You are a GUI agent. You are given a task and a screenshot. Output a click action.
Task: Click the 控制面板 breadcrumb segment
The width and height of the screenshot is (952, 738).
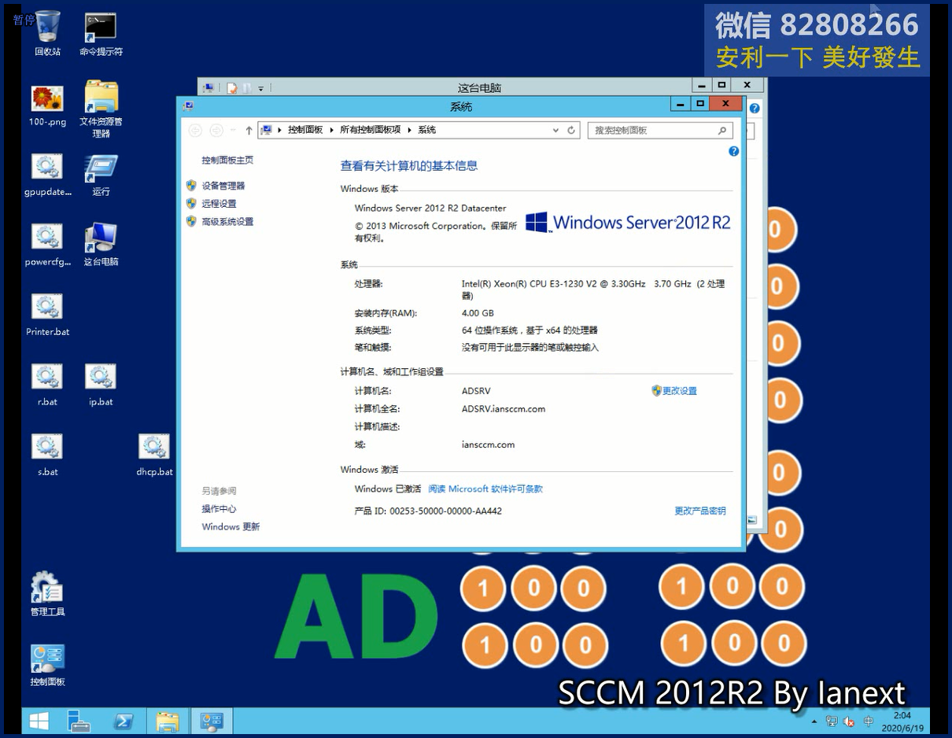[305, 131]
